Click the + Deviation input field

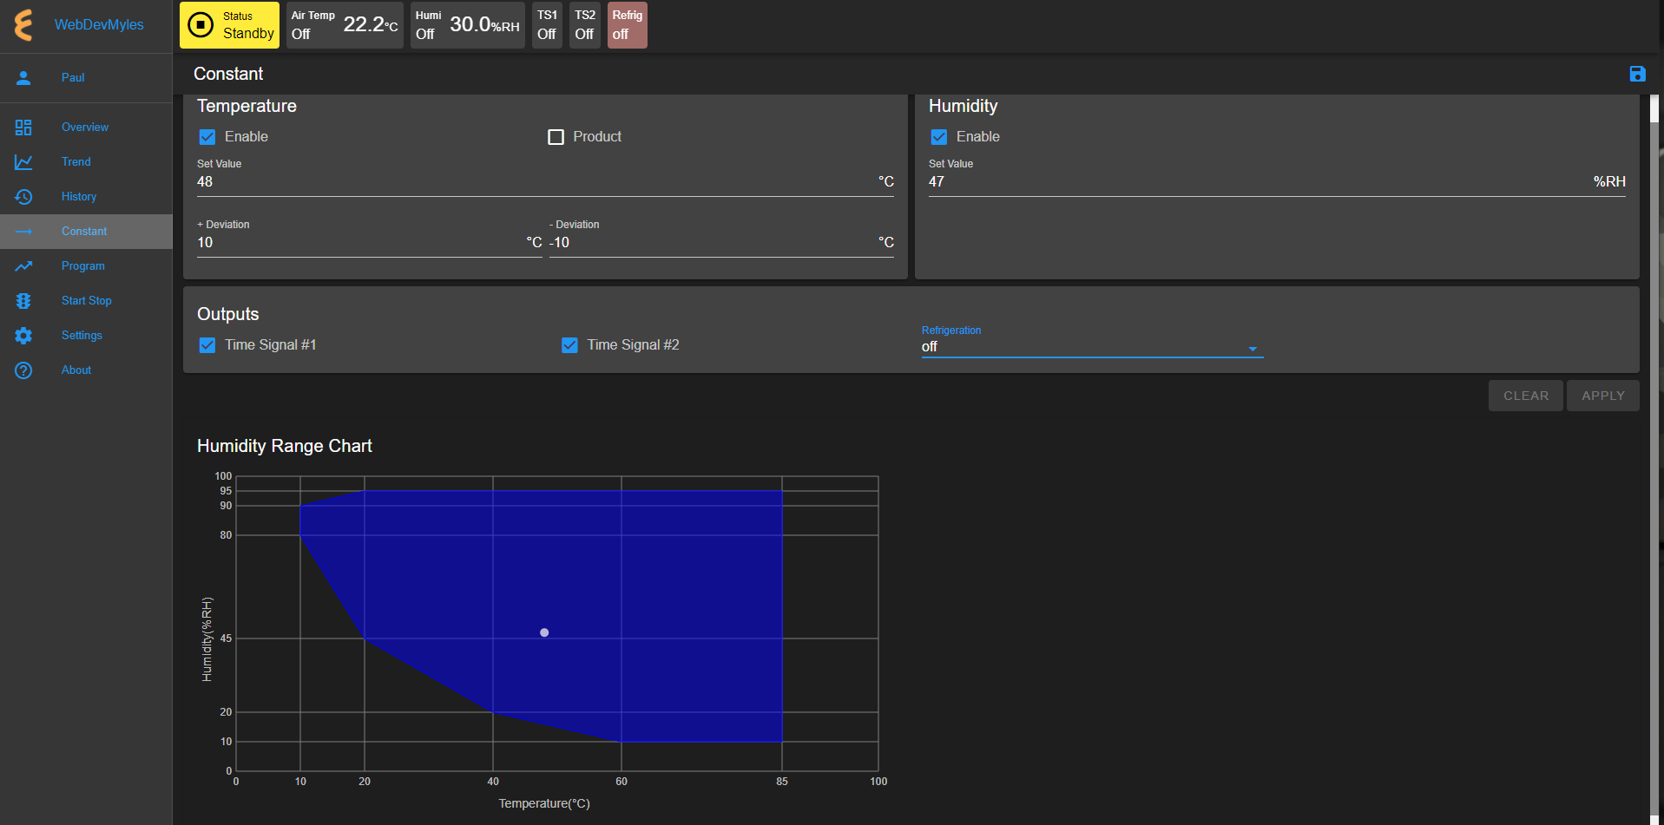(x=370, y=243)
